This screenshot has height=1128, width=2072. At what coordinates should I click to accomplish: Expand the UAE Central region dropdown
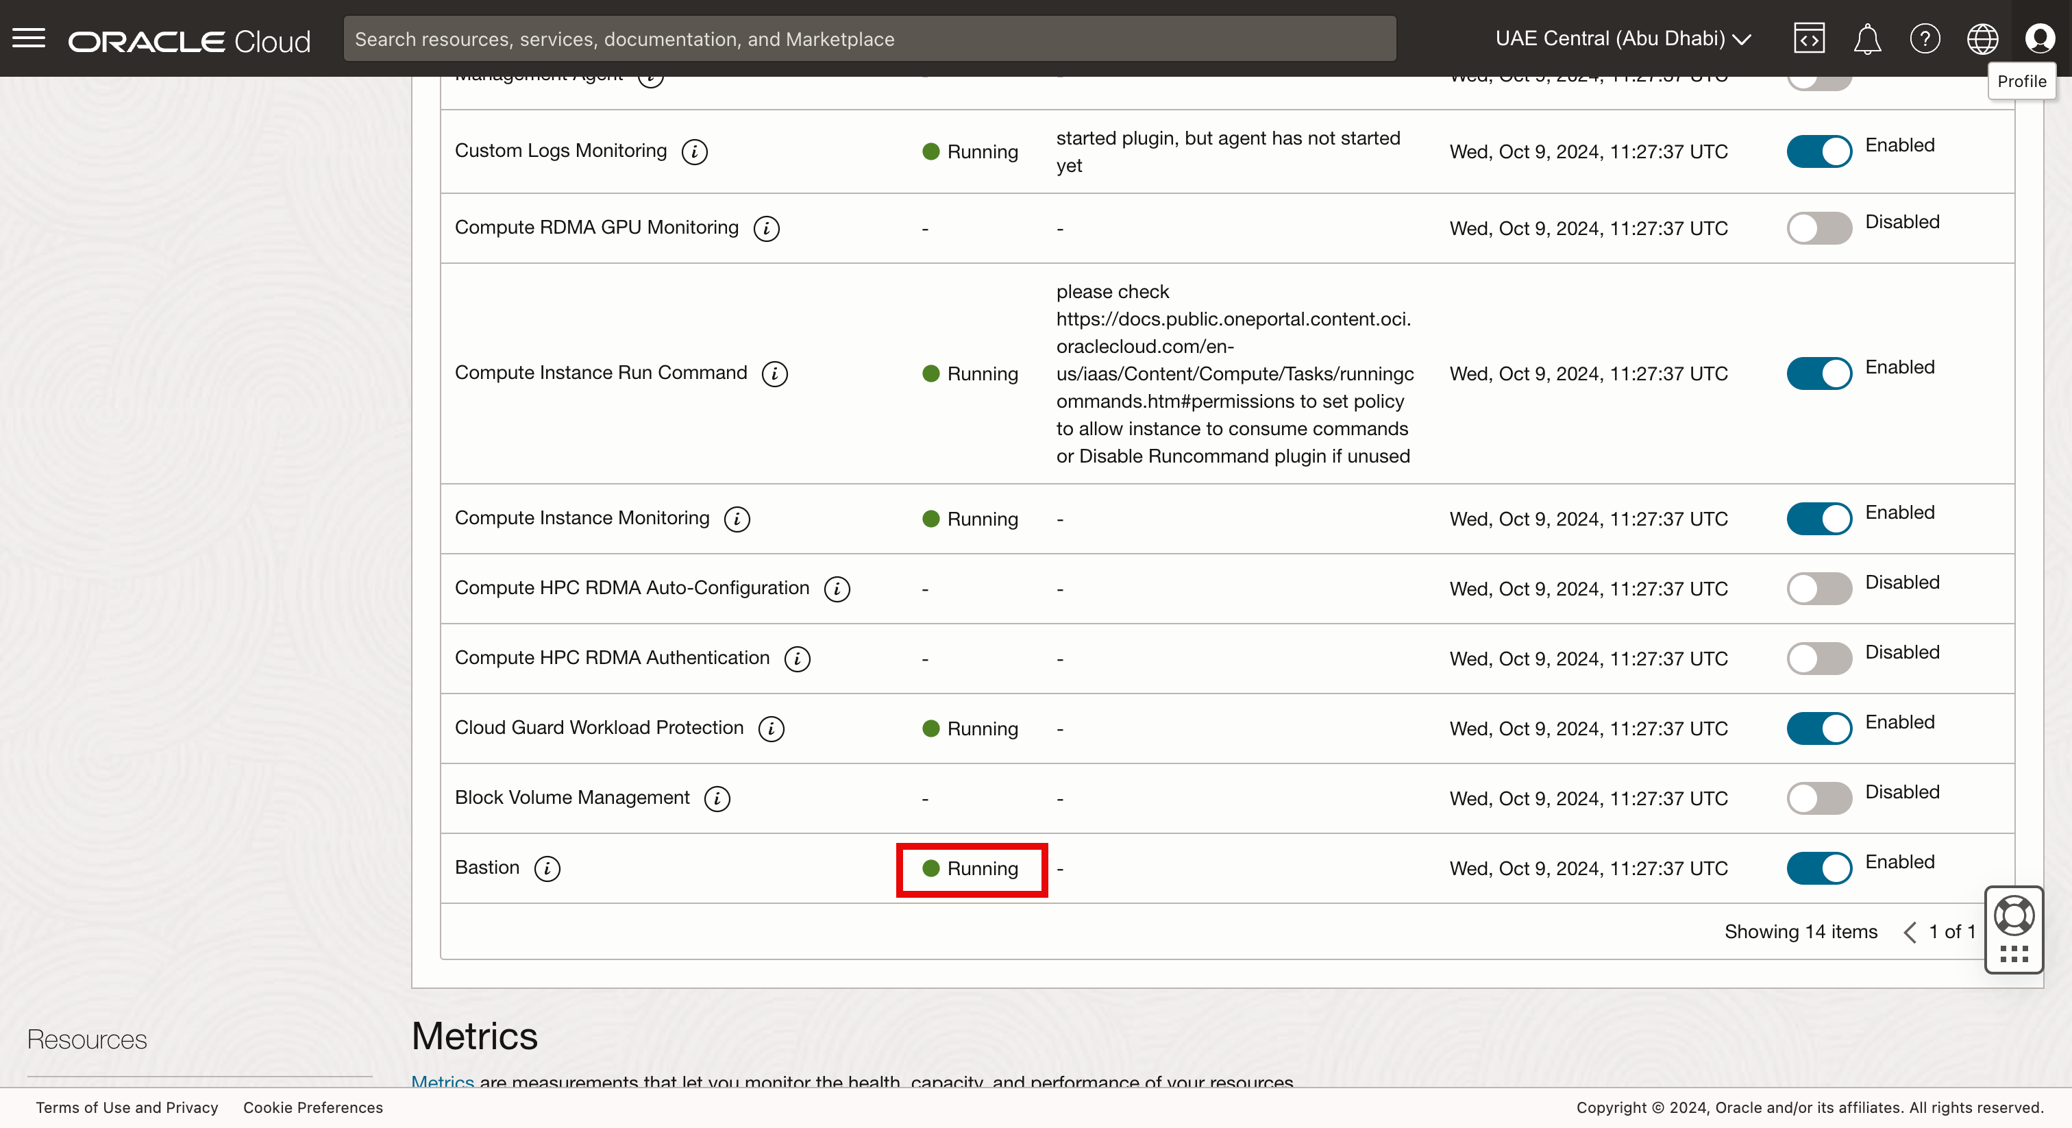click(x=1623, y=38)
